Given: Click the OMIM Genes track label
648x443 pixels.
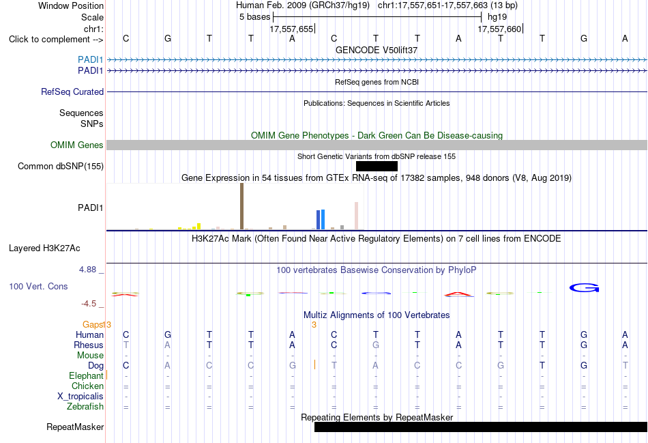Looking at the screenshot, I should [76, 145].
